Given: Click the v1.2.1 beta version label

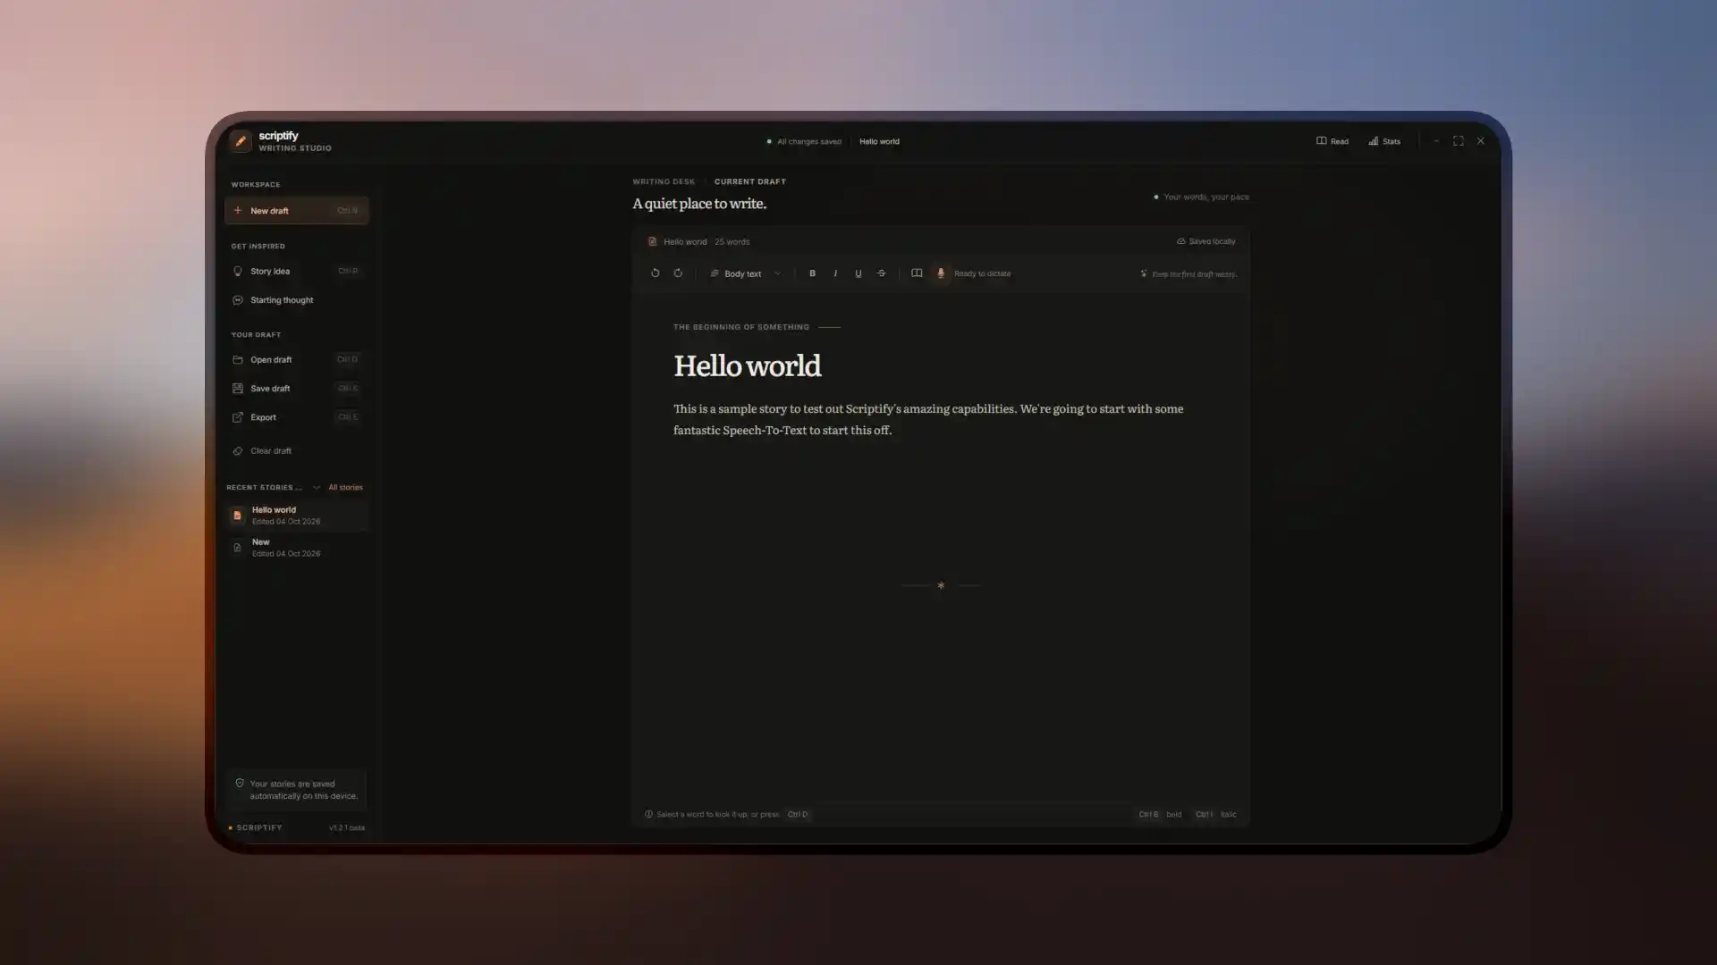Looking at the screenshot, I should tap(346, 828).
